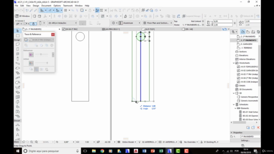
Task: Adjust the Active intensity slider
Action: click(x=42, y=63)
